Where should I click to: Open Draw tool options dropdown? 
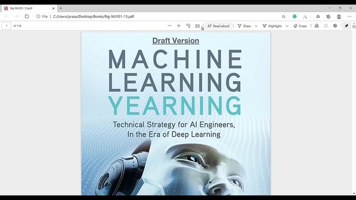[x=256, y=26]
